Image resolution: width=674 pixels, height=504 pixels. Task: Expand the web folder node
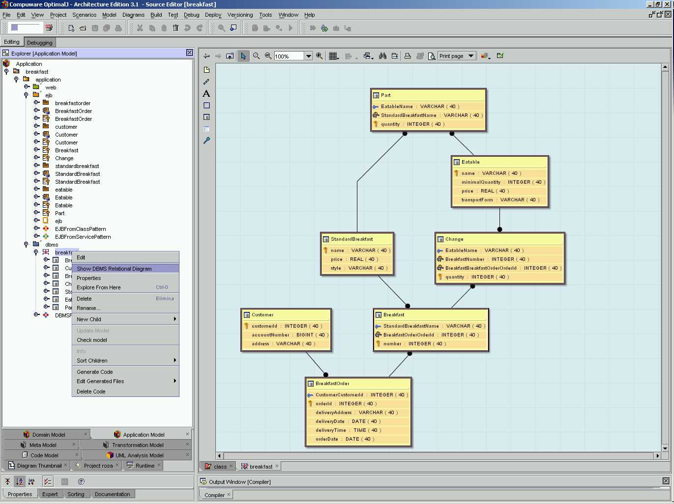(x=27, y=87)
